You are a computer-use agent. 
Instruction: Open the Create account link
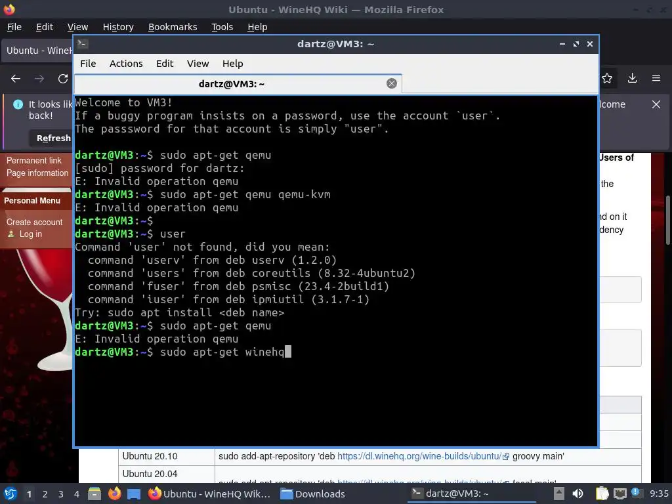tap(34, 222)
